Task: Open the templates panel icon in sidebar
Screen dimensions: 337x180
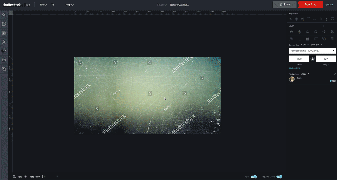Action: tap(4, 33)
